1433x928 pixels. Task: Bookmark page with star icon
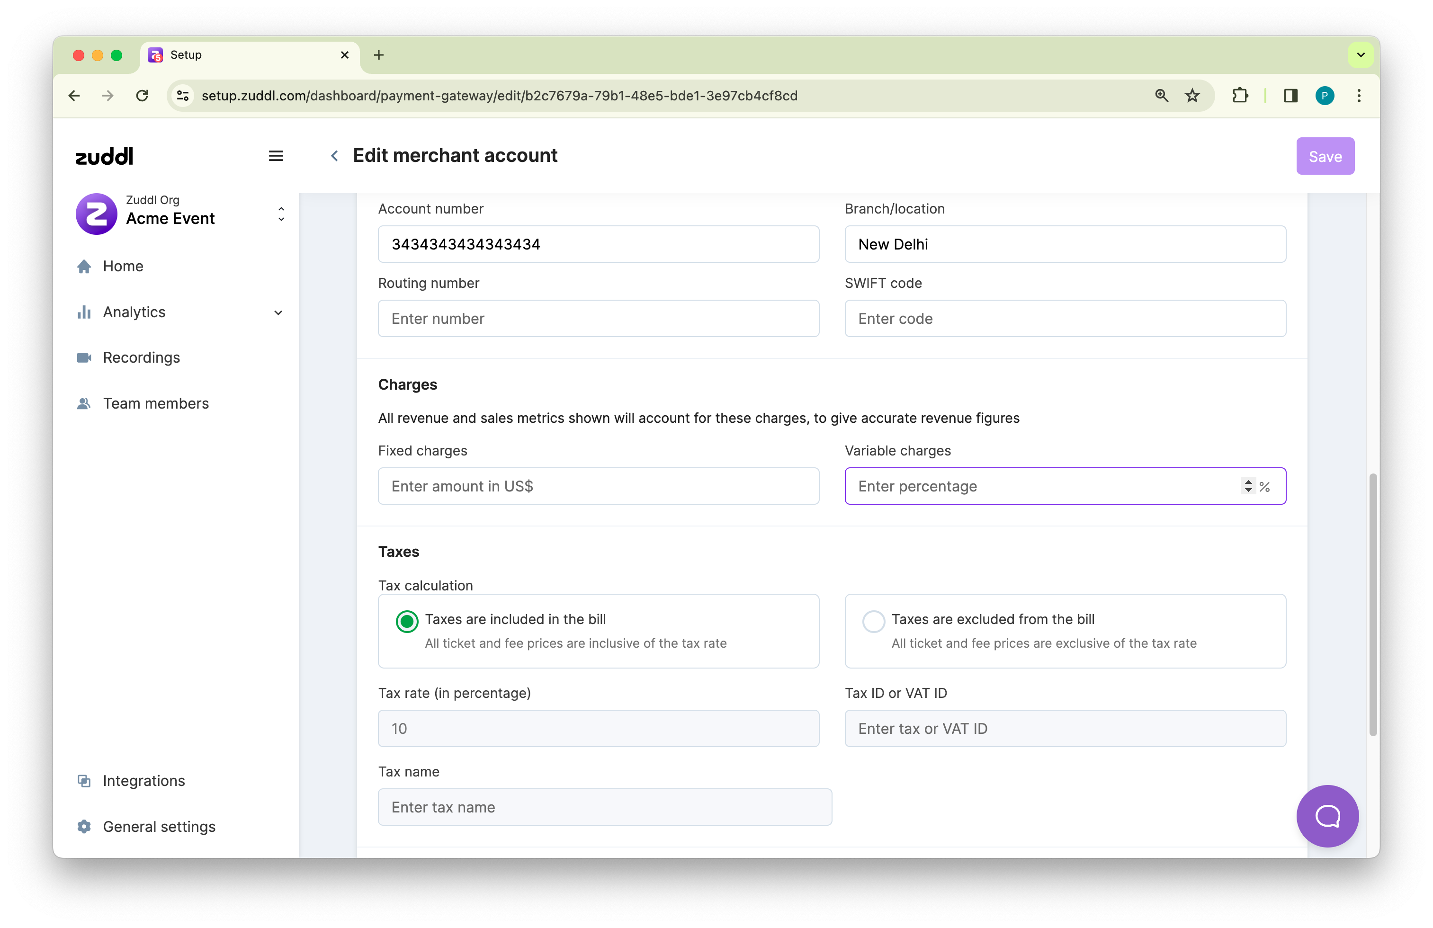click(1192, 96)
